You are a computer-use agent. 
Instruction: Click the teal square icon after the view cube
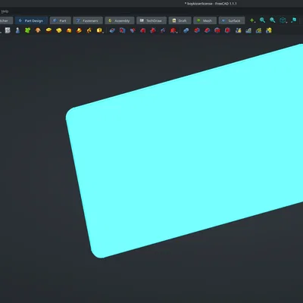pyautogui.click(x=294, y=20)
